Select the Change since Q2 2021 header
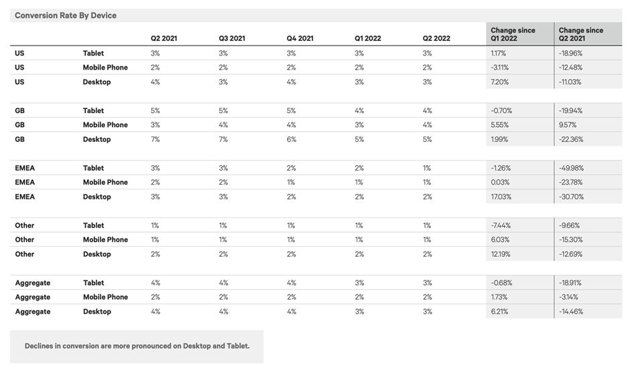This screenshot has width=630, height=368. 580,34
